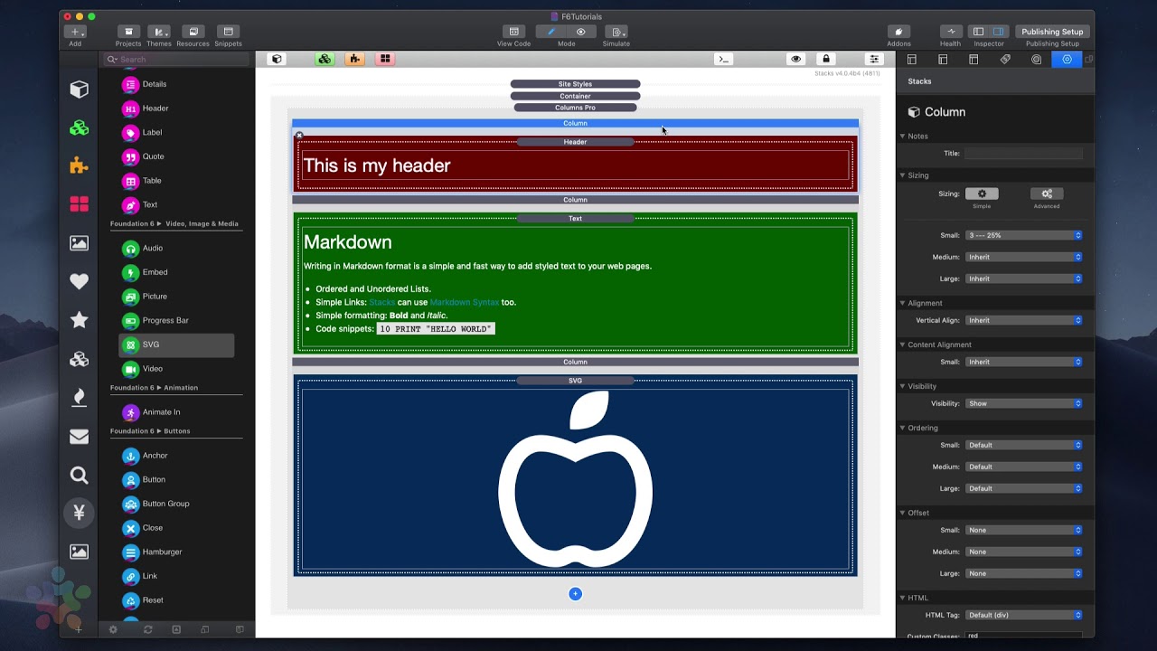1157x651 pixels.
Task: Select the Quote stack icon
Action: click(x=131, y=156)
